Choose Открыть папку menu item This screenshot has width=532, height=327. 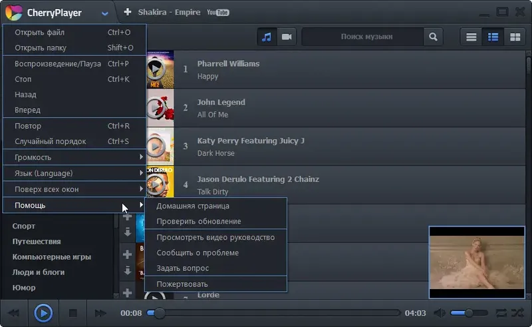click(x=74, y=47)
